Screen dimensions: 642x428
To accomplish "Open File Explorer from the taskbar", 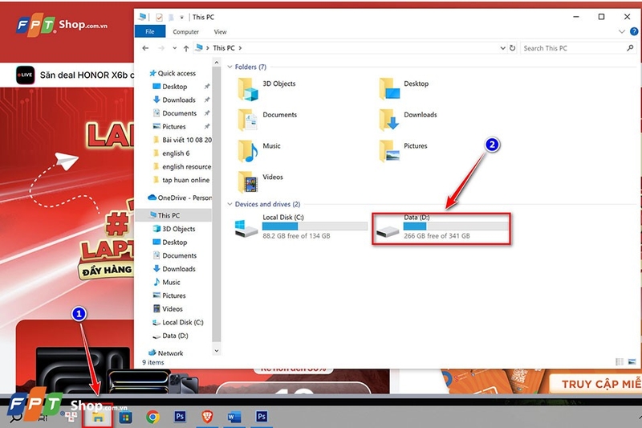I will pos(97,417).
